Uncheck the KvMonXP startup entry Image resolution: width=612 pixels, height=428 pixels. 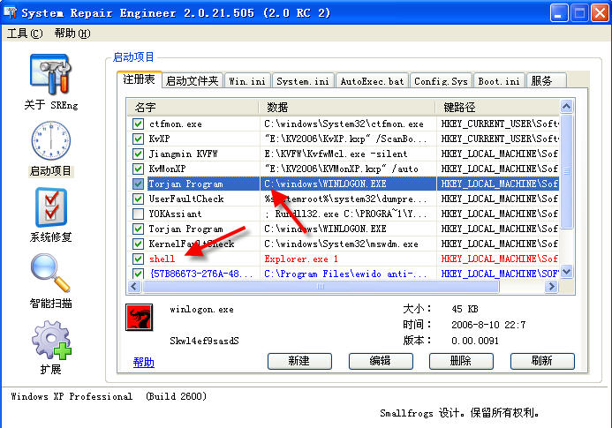pos(138,169)
